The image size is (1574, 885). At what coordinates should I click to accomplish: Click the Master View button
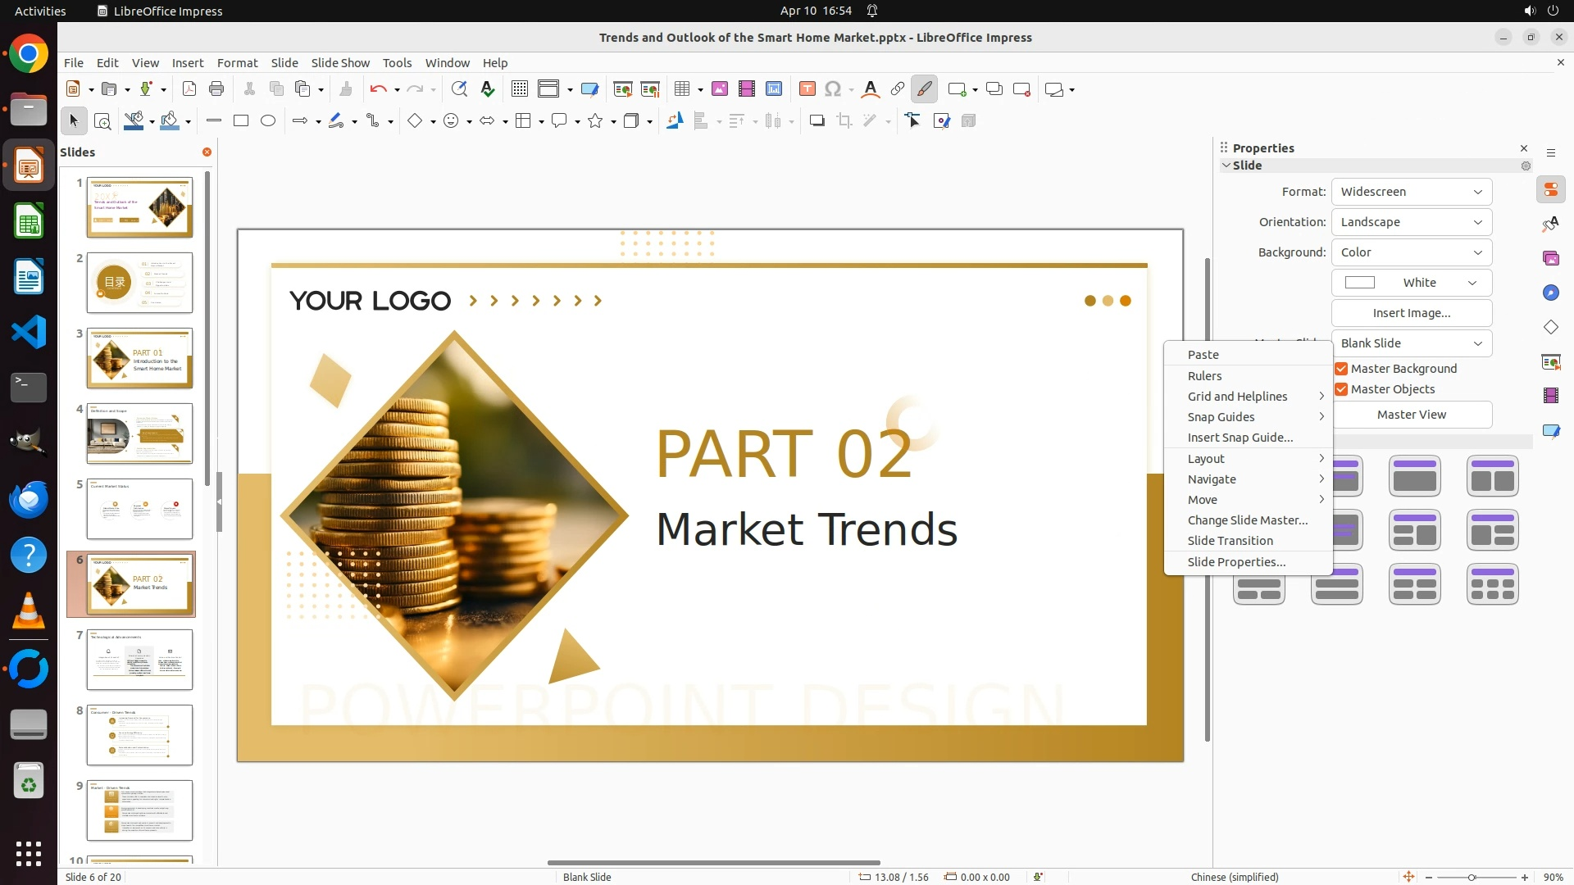click(x=1411, y=415)
